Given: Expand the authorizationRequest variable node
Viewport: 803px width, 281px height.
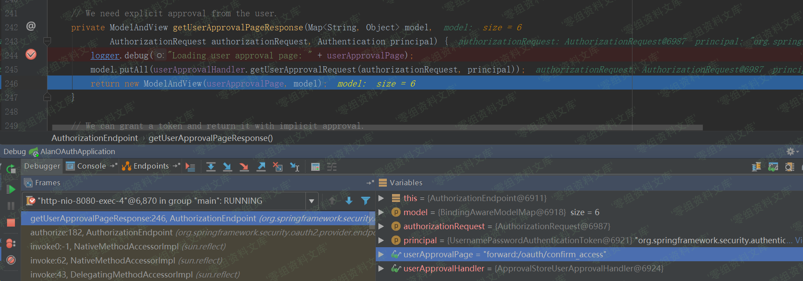Looking at the screenshot, I should [381, 226].
